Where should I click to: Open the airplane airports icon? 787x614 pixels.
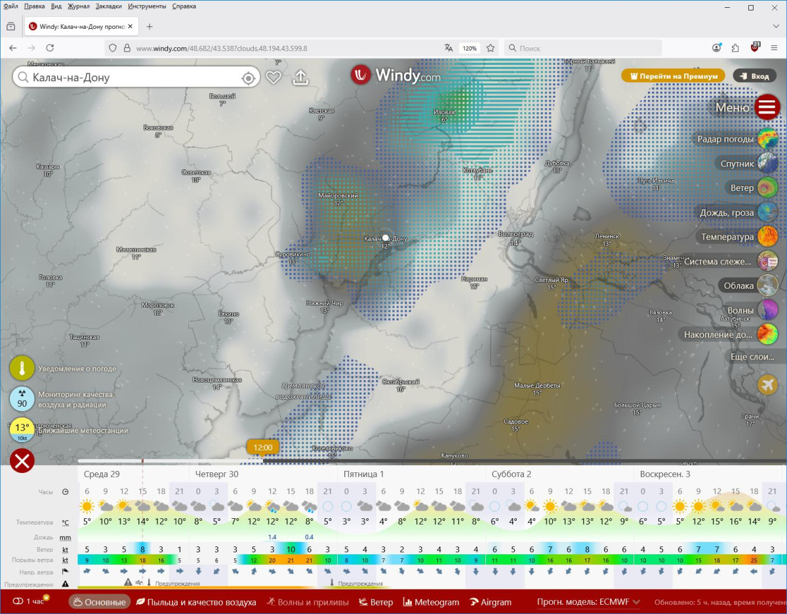pos(767,384)
